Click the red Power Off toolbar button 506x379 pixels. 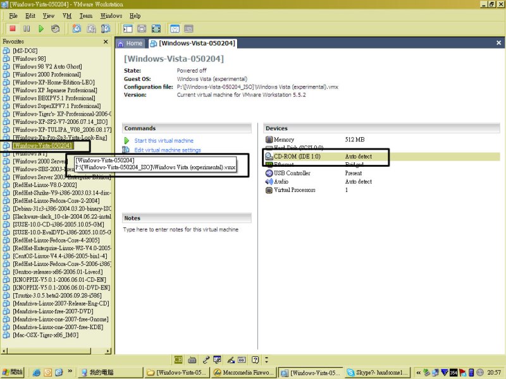(13, 28)
